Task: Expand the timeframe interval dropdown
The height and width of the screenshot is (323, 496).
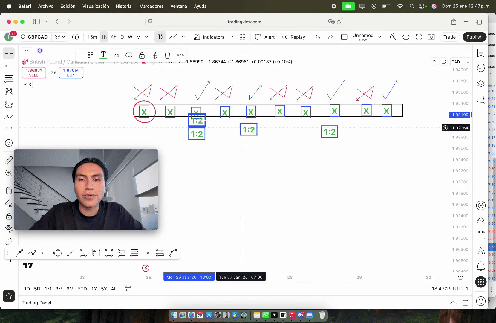Action: (146, 37)
